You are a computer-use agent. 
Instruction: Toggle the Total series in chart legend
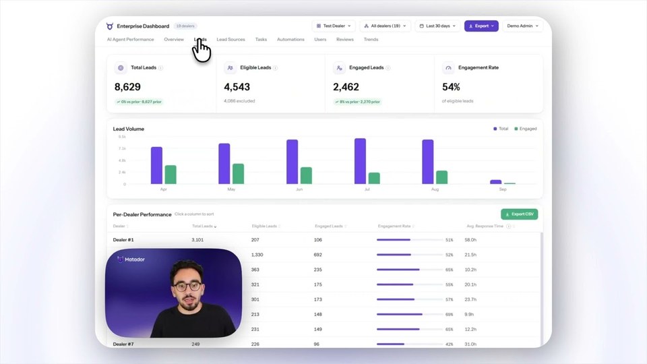click(501, 129)
